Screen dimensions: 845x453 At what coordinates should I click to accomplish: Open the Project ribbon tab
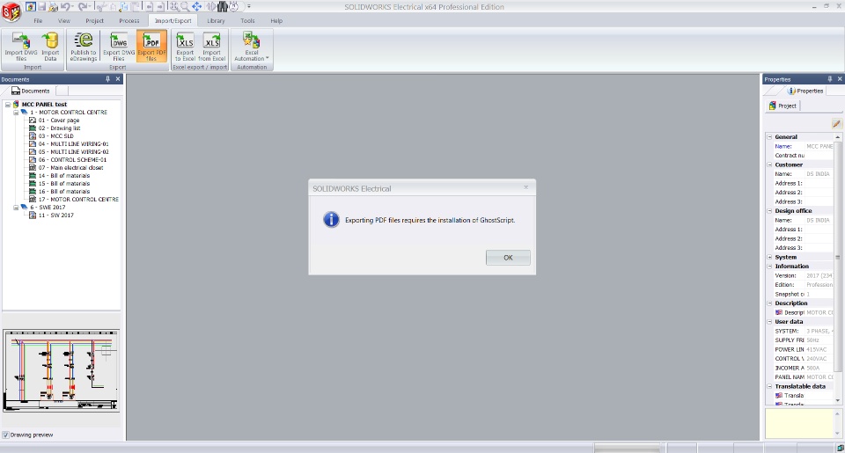pos(94,21)
